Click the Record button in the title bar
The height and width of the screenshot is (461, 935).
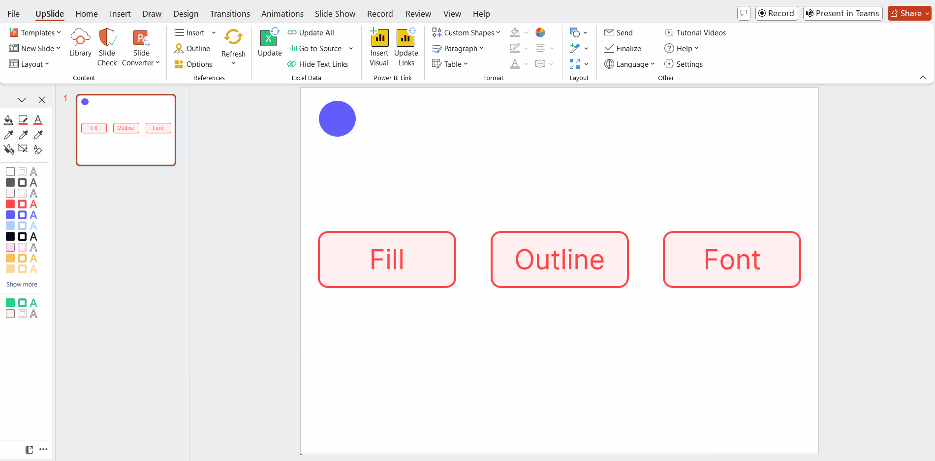click(777, 13)
